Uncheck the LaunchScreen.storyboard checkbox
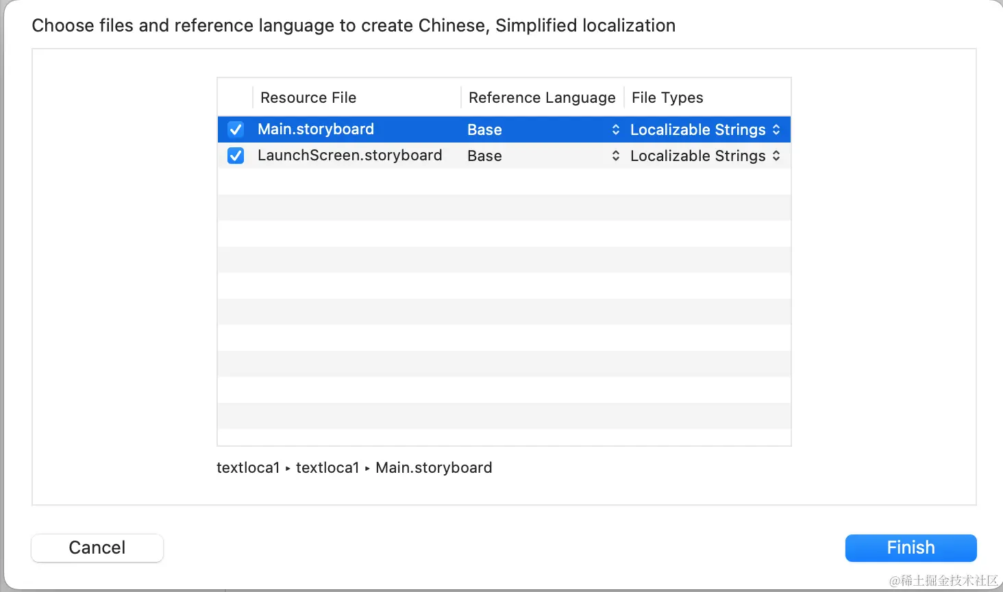Viewport: 1003px width, 592px height. click(x=236, y=156)
